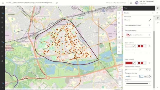Open Основной полигон current symbol picker
This screenshot has height=90, width=160.
(138, 35)
